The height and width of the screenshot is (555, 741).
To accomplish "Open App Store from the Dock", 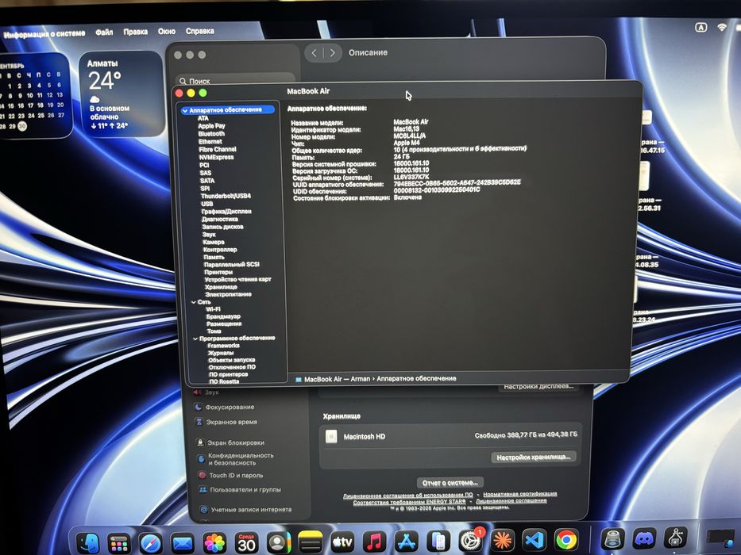I will tap(407, 542).
